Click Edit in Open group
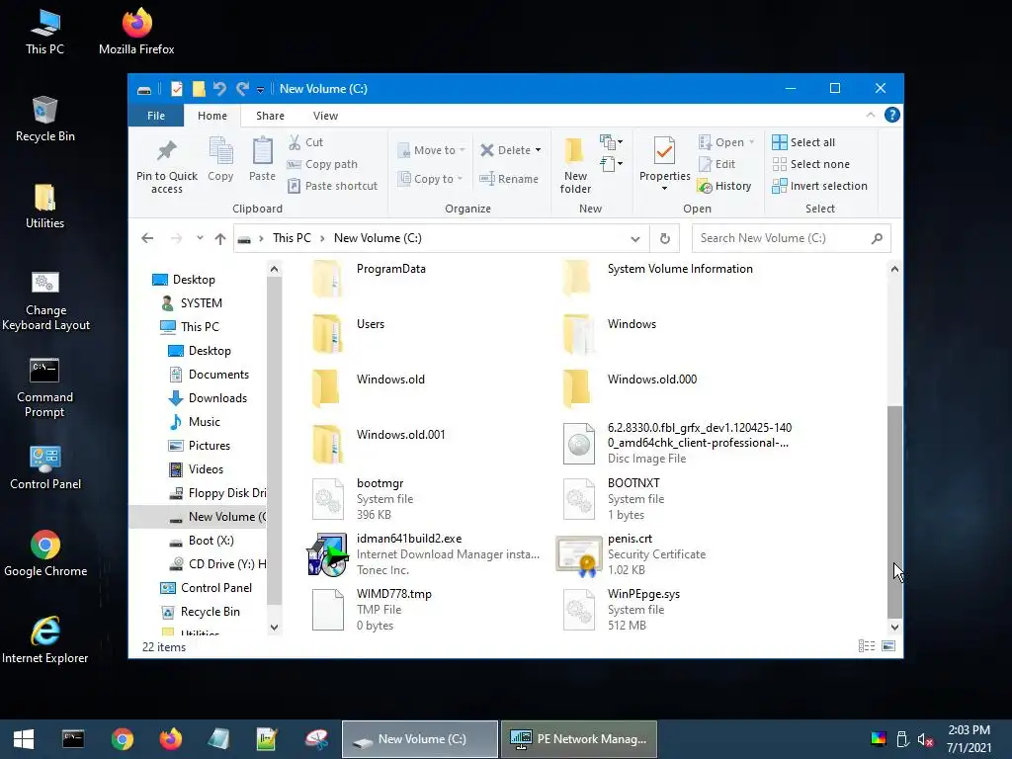 (717, 164)
